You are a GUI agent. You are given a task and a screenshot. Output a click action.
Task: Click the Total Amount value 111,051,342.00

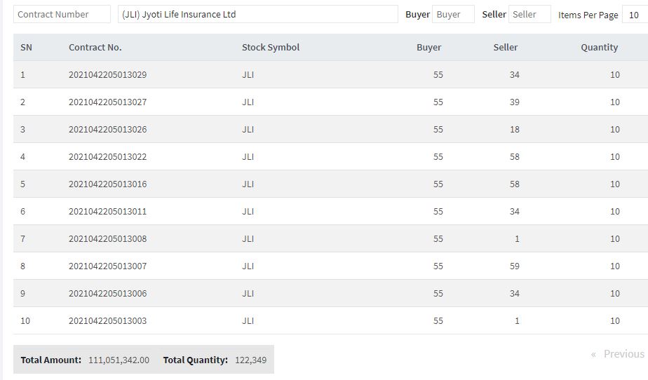tap(119, 360)
